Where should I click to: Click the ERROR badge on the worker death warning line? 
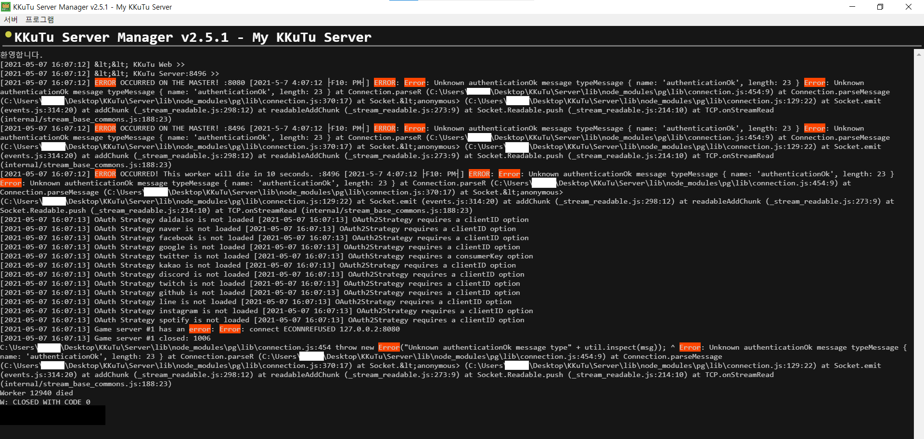coord(105,173)
